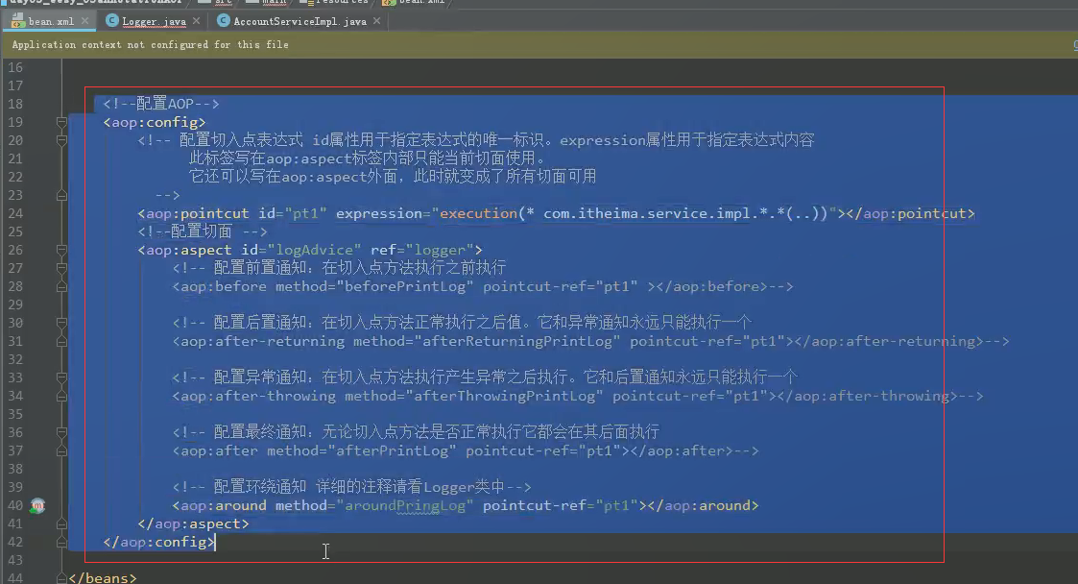The height and width of the screenshot is (584, 1078).
Task: Collapse the comment fold at line 36
Action: [61, 432]
